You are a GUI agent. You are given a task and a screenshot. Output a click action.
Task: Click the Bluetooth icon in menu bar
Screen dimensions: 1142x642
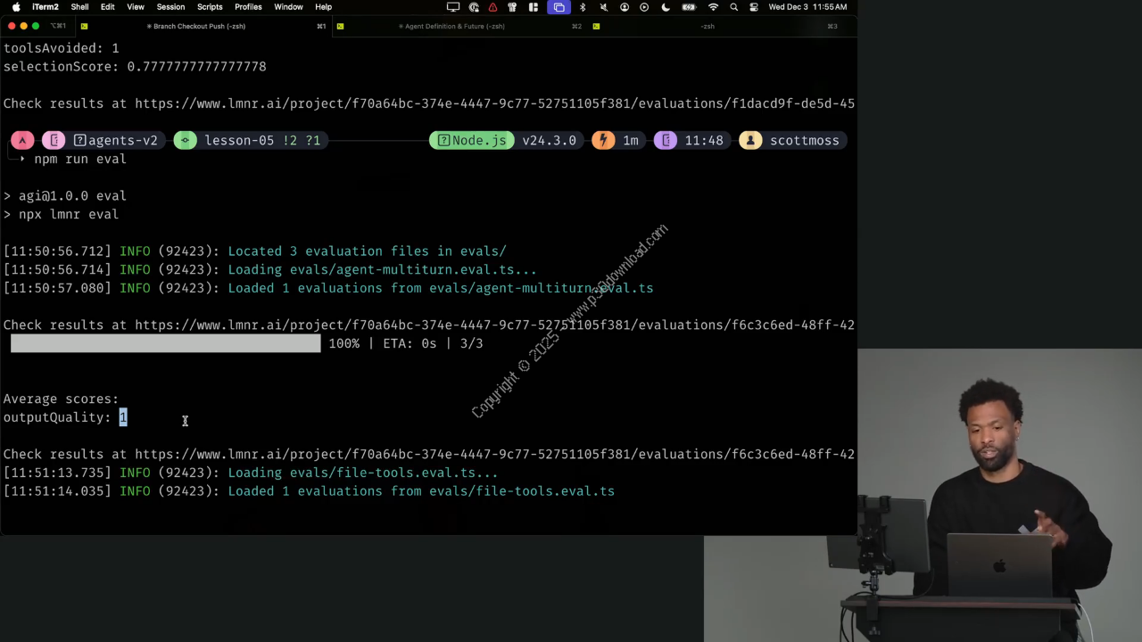pos(583,7)
